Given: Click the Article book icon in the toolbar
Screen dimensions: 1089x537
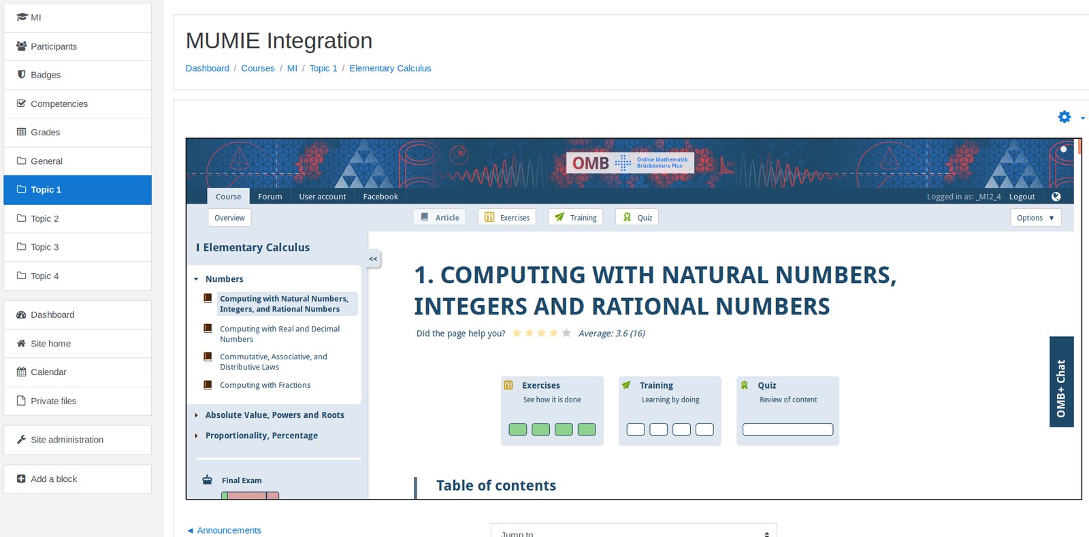Looking at the screenshot, I should point(425,217).
